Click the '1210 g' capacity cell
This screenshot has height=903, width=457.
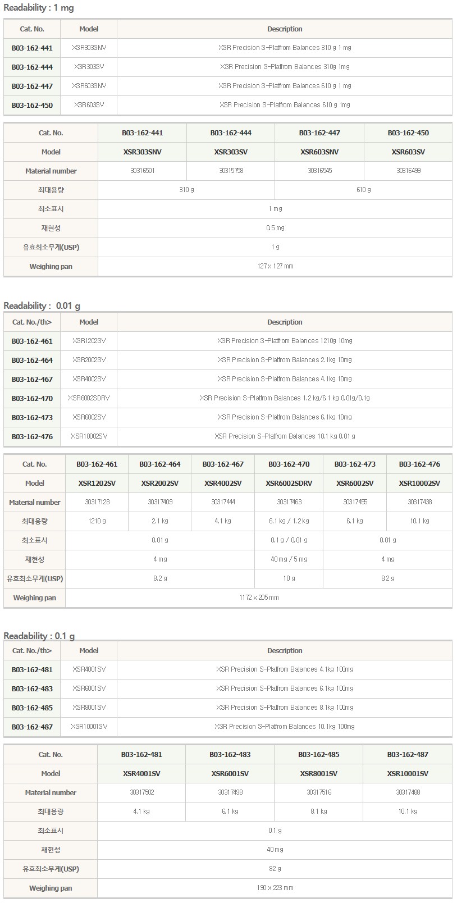pos(97,521)
